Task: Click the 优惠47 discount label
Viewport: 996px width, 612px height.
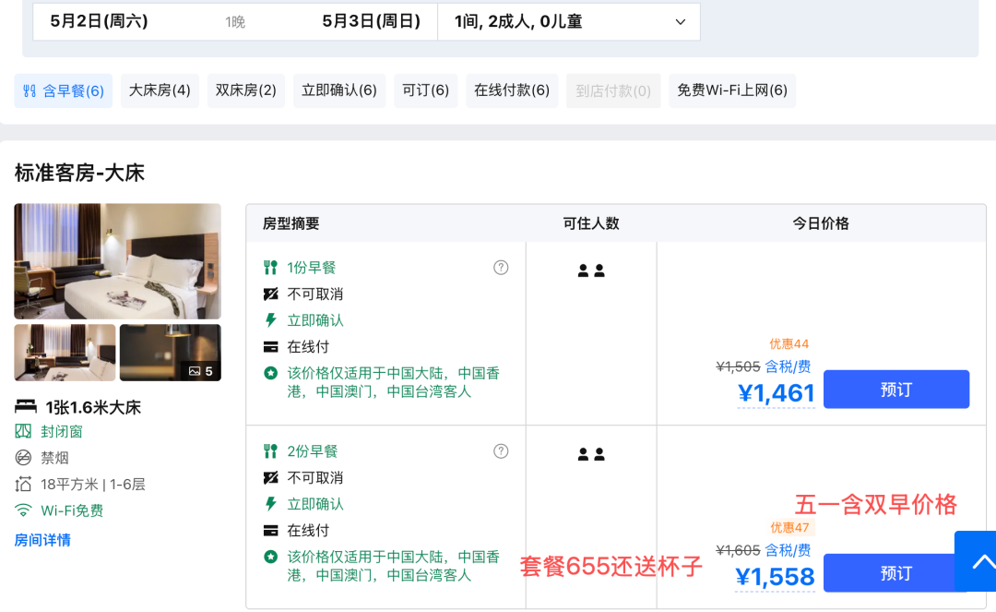Action: click(x=789, y=527)
